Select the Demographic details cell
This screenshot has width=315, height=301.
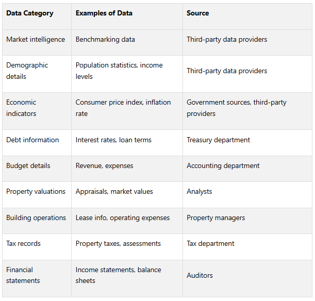27,71
